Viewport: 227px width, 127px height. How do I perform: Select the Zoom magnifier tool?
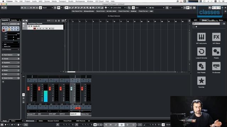click(x=88, y=8)
